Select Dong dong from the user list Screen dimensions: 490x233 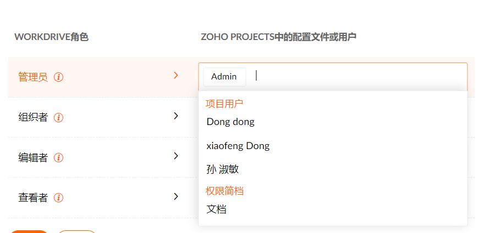click(230, 122)
